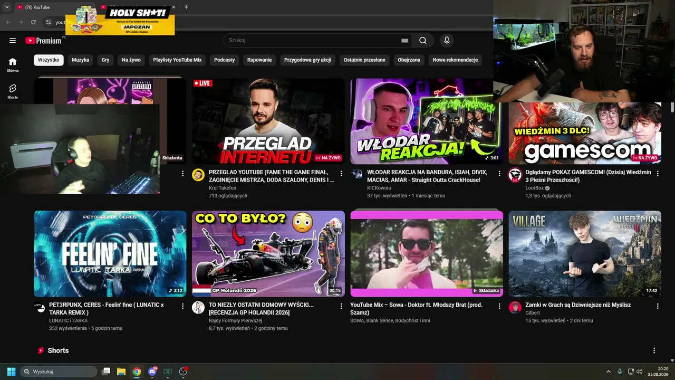The height and width of the screenshot is (380, 675).
Task: Select the Na żywo chip
Action: pyautogui.click(x=131, y=60)
